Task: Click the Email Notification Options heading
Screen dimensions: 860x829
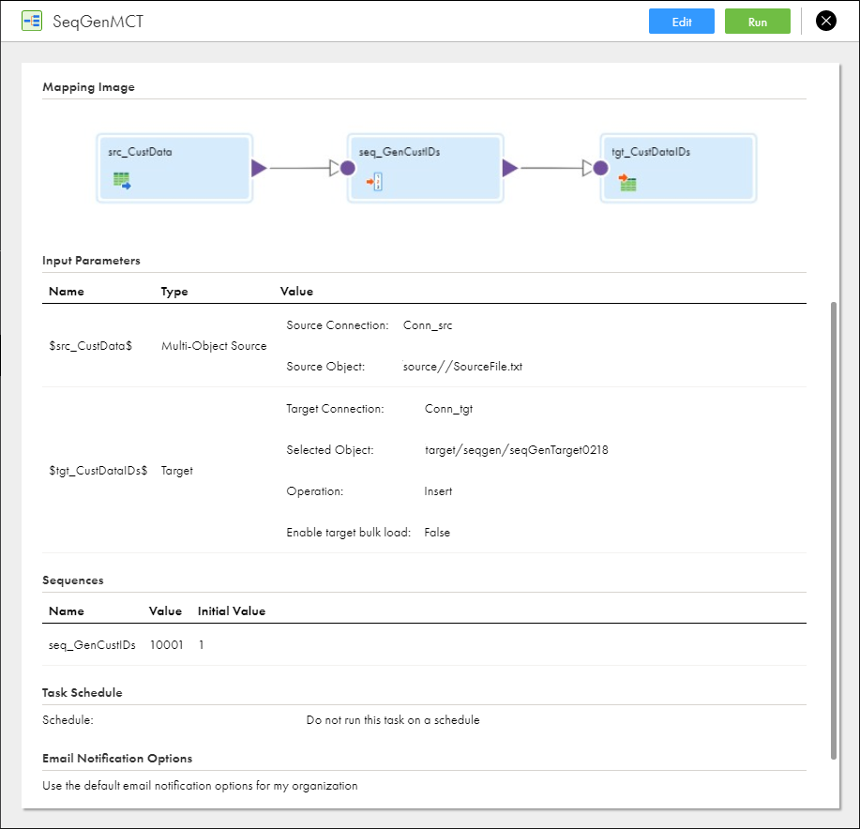Action: (117, 759)
